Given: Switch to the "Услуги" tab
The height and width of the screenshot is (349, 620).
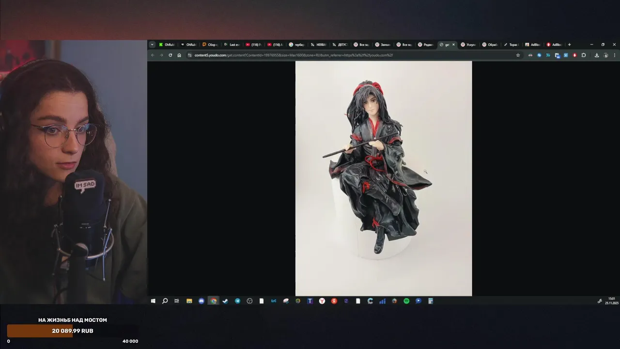Looking at the screenshot, I should click(469, 45).
